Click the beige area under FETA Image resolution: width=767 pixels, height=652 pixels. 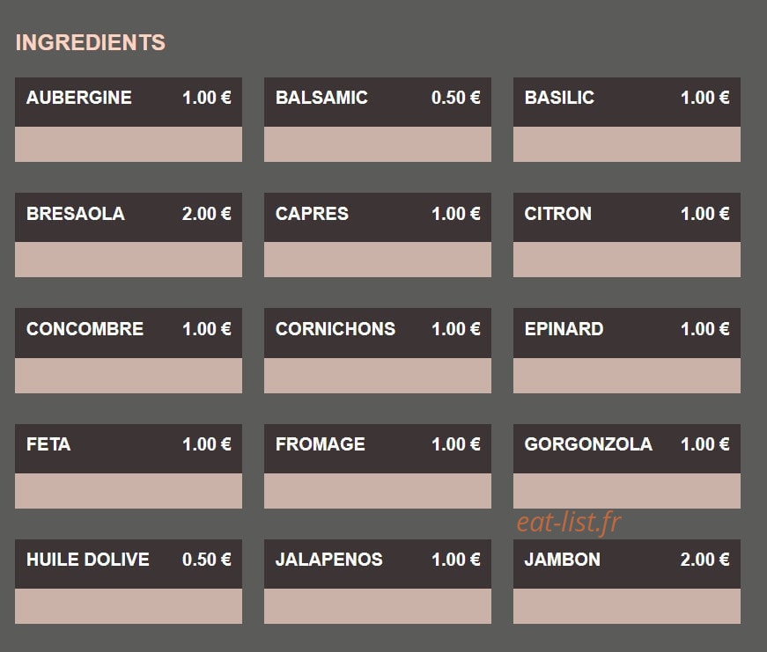[129, 491]
